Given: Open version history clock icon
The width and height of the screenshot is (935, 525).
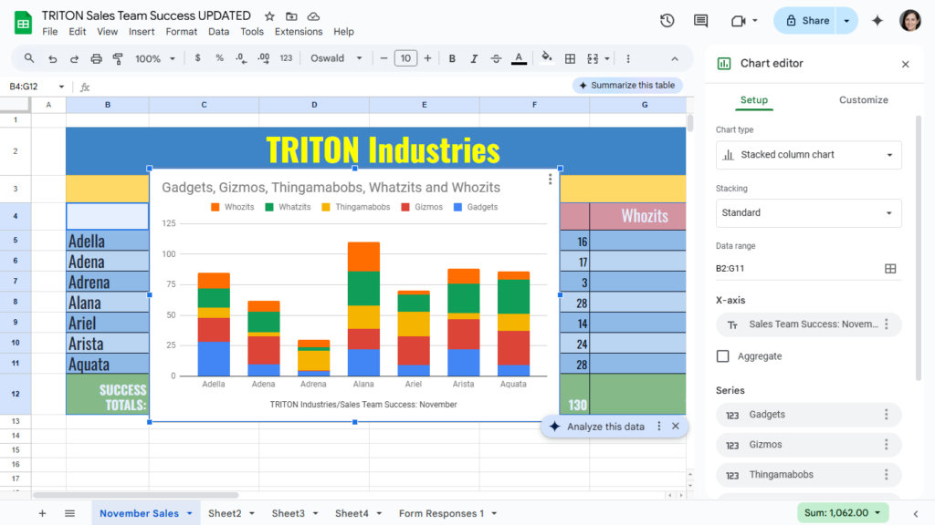Looking at the screenshot, I should 667,21.
